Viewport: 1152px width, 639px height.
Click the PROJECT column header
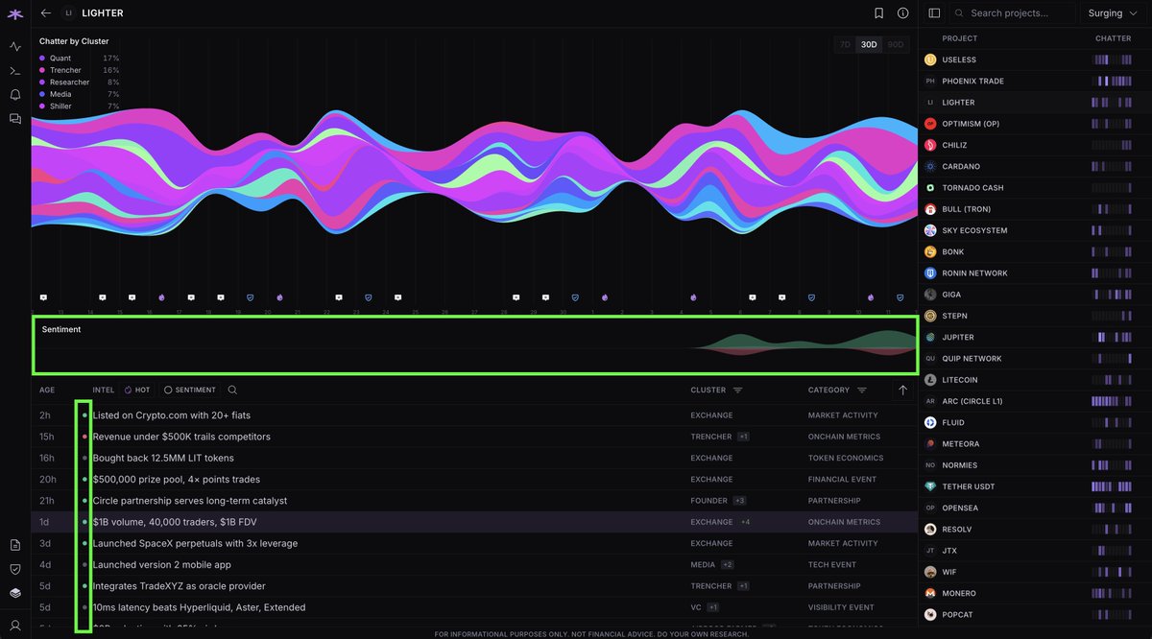(960, 38)
